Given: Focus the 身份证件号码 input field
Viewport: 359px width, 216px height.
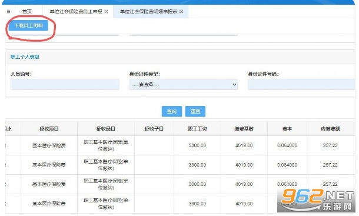Looking at the screenshot, I should pyautogui.click(x=301, y=85).
